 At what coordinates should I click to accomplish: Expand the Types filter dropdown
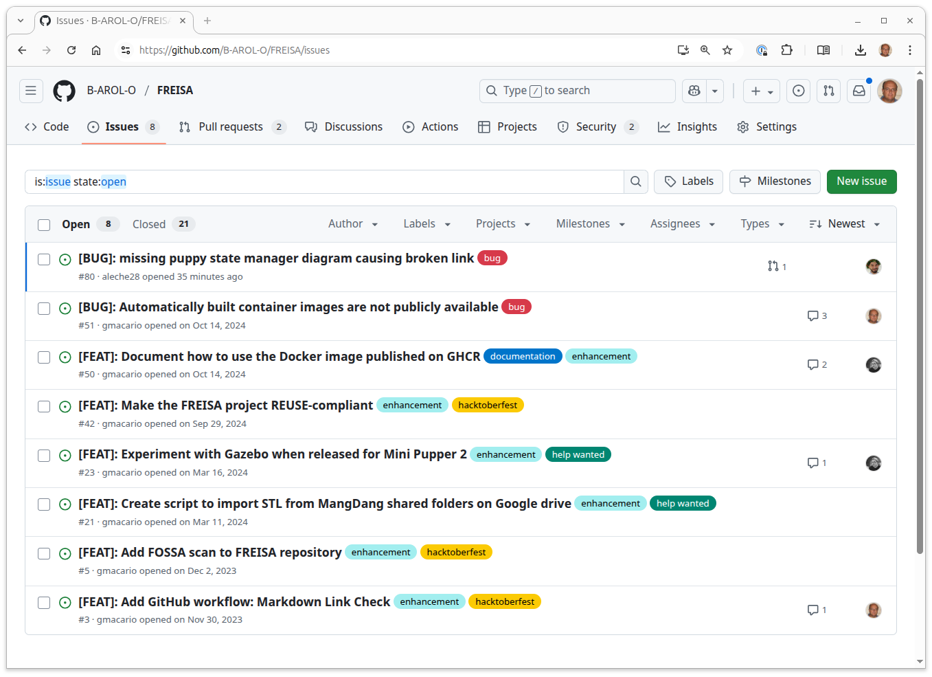pos(762,224)
